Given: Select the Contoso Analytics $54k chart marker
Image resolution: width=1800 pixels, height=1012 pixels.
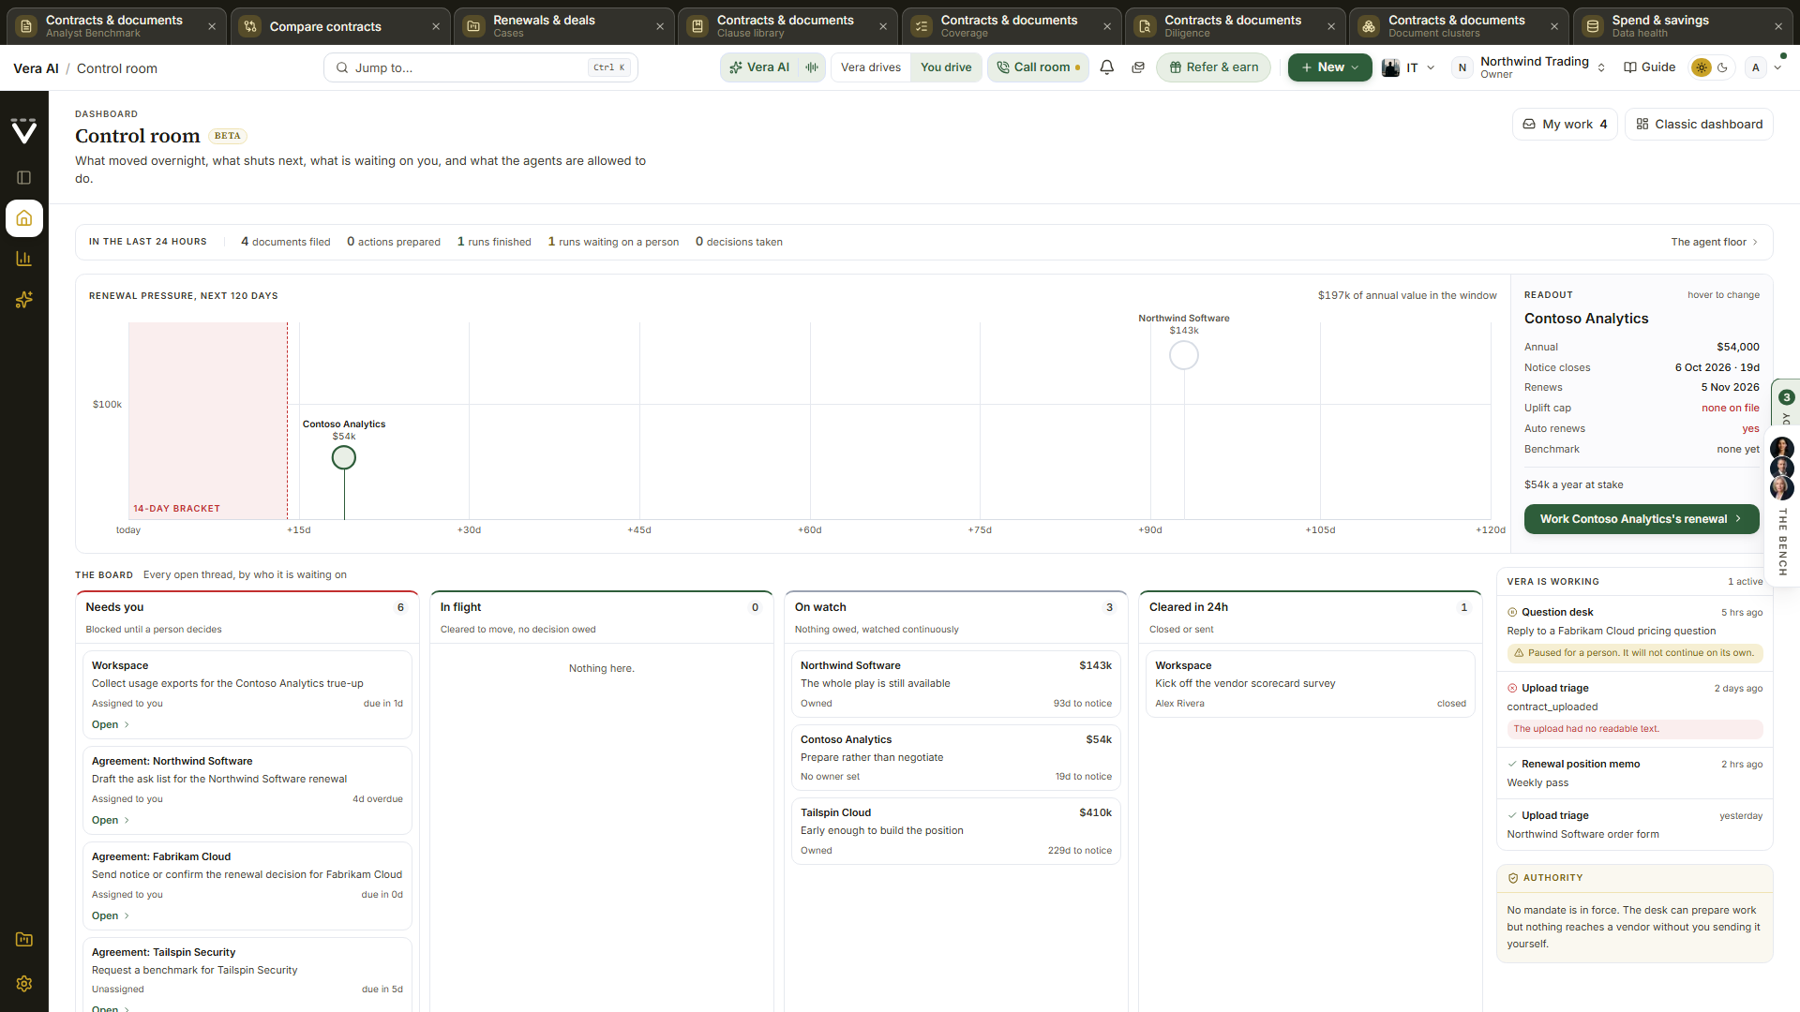Looking at the screenshot, I should pyautogui.click(x=344, y=457).
